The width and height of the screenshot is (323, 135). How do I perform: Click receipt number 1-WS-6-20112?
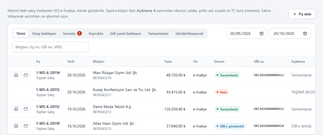(48, 107)
